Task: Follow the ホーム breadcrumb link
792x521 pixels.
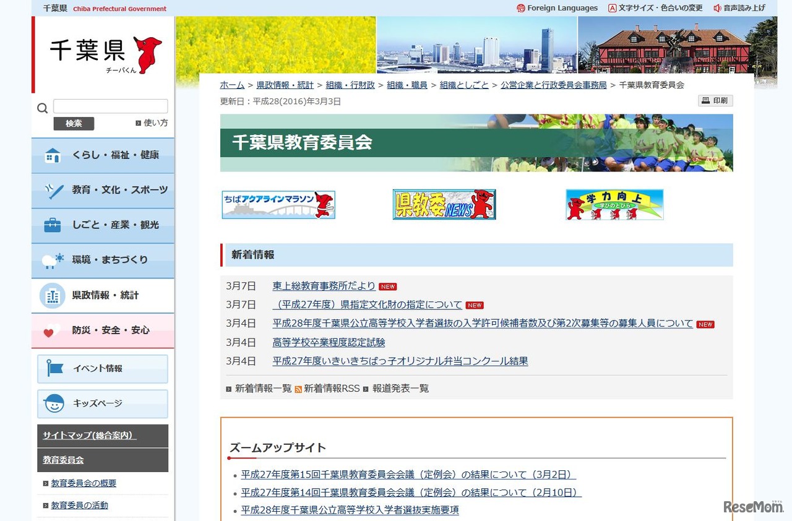Action: (231, 85)
